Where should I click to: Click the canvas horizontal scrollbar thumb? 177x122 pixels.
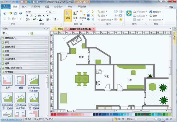click(141, 111)
